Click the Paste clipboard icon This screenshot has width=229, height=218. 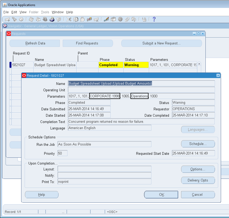click(x=83, y=19)
